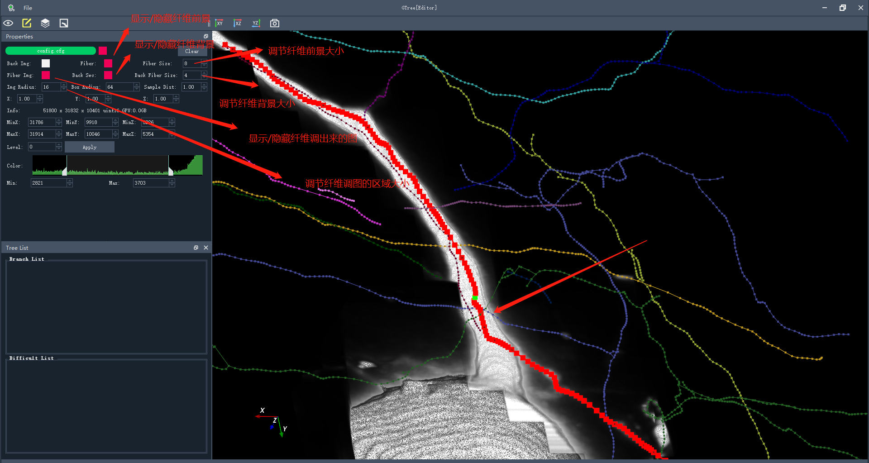Click the Img Radius value box

51,87
